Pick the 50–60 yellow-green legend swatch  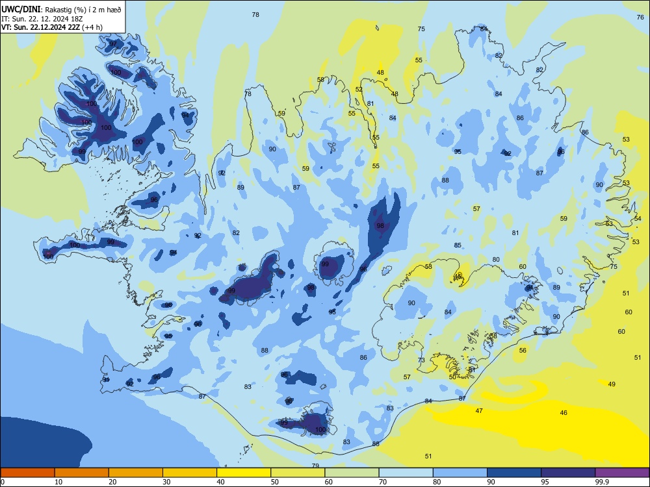tap(298, 473)
